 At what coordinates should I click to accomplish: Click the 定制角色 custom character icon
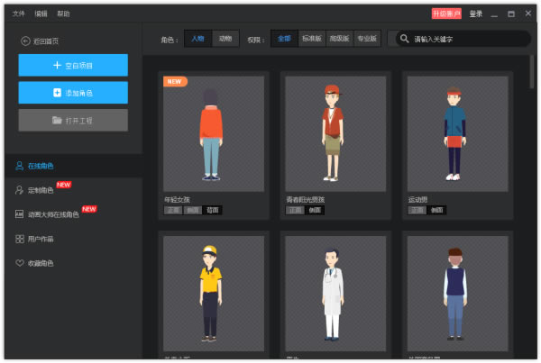point(19,190)
